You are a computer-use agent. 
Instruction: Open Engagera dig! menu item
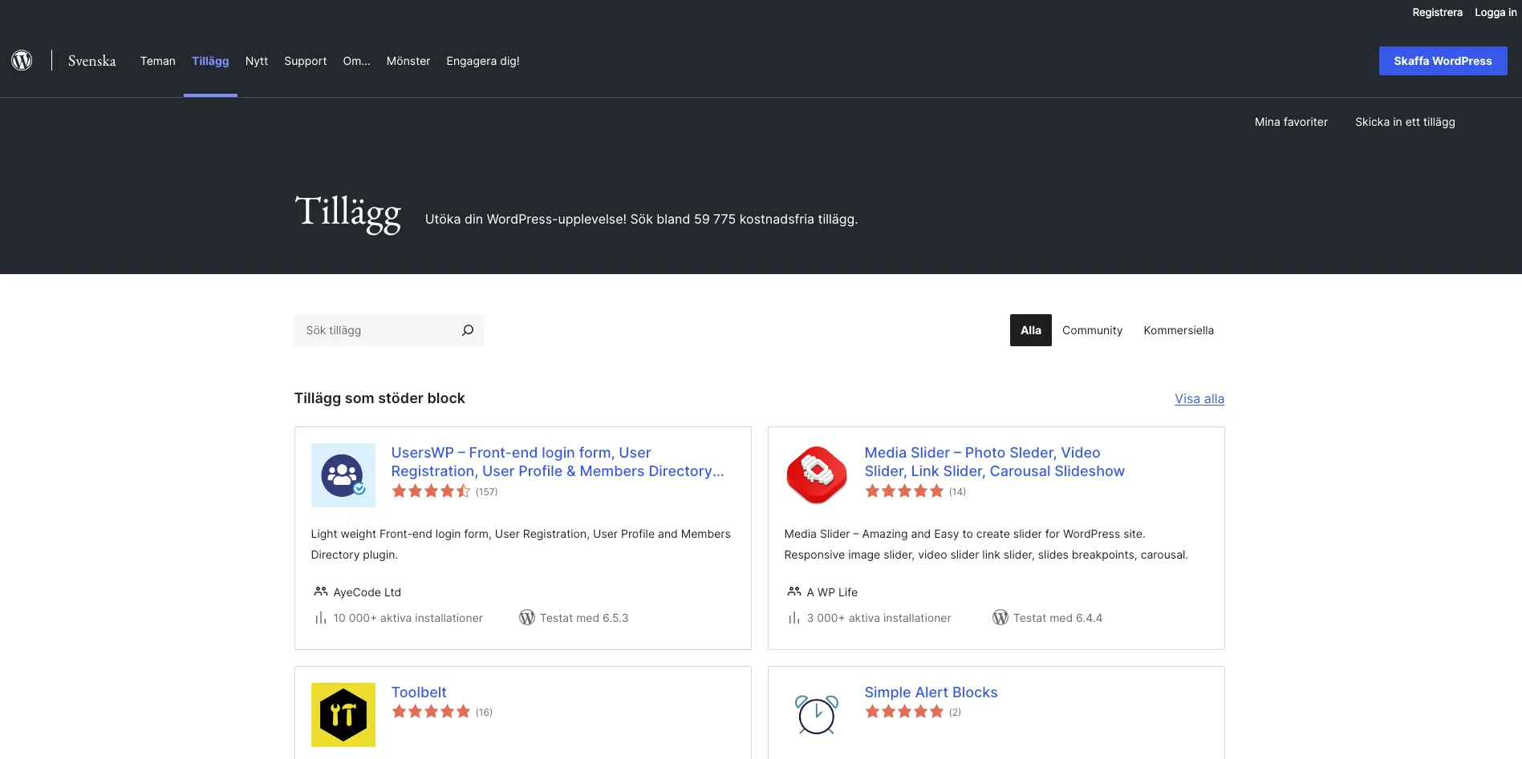[x=483, y=61]
